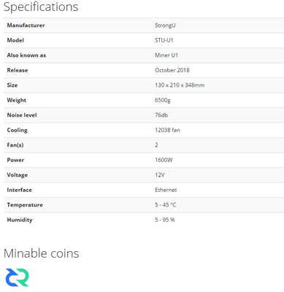This screenshot has height=292, width=284.
Task: Click the Decred coin logo icon
Action: tap(17, 277)
